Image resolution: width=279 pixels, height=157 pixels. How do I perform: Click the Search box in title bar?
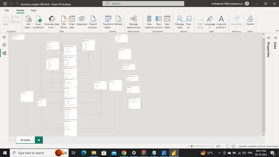(x=143, y=3)
